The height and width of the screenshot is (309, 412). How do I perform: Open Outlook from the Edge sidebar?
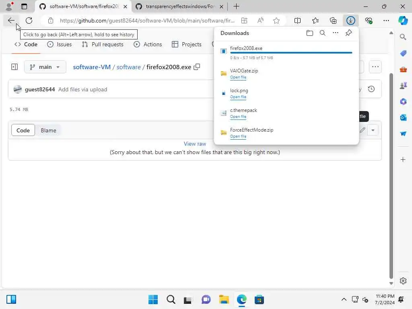tap(403, 118)
